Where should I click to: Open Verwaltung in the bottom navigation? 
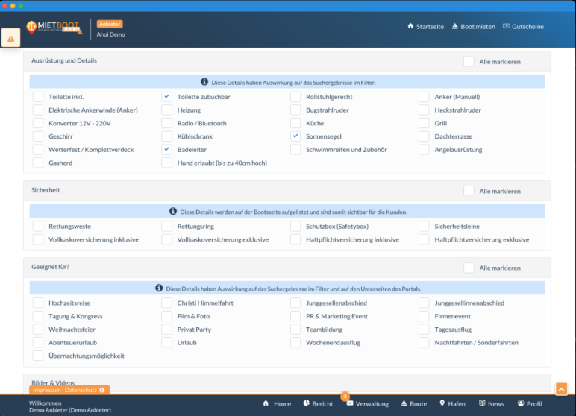pos(367,403)
